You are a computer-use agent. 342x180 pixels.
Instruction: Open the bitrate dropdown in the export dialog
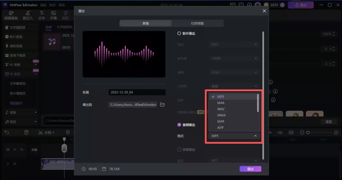pos(234,86)
